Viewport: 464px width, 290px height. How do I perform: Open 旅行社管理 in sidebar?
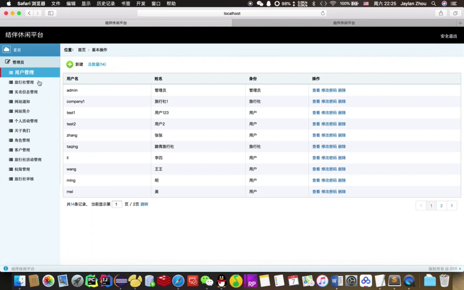tap(24, 82)
